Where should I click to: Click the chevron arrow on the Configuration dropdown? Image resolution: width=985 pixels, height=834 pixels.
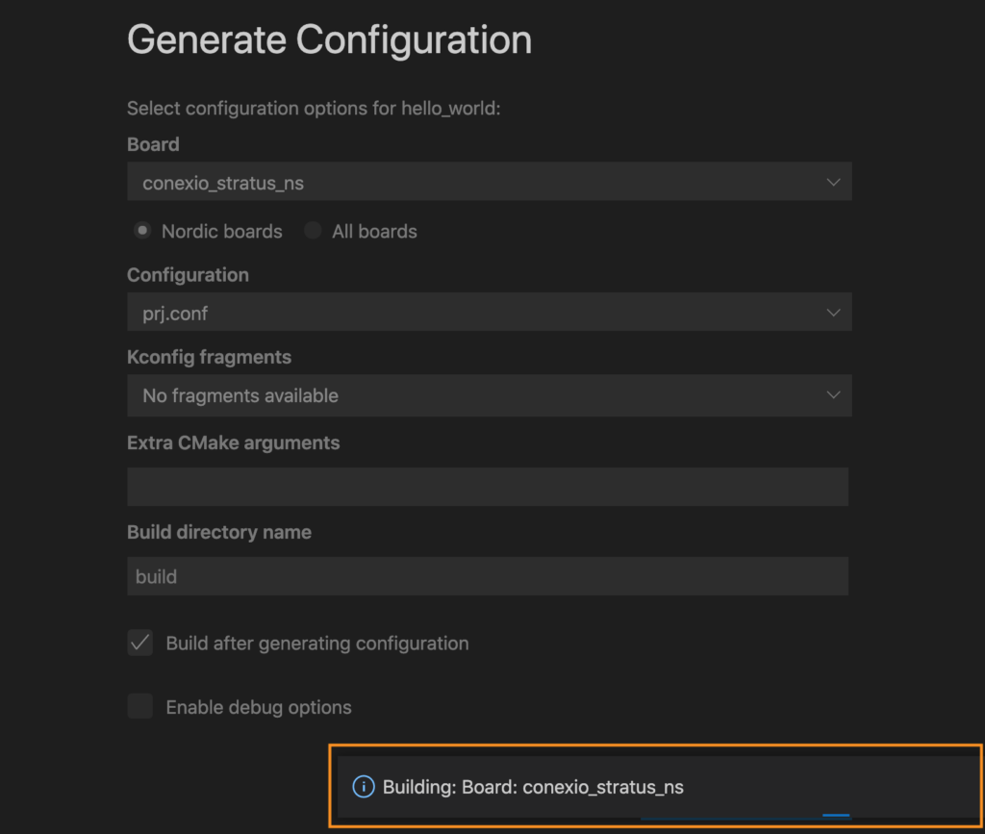pyautogui.click(x=832, y=313)
